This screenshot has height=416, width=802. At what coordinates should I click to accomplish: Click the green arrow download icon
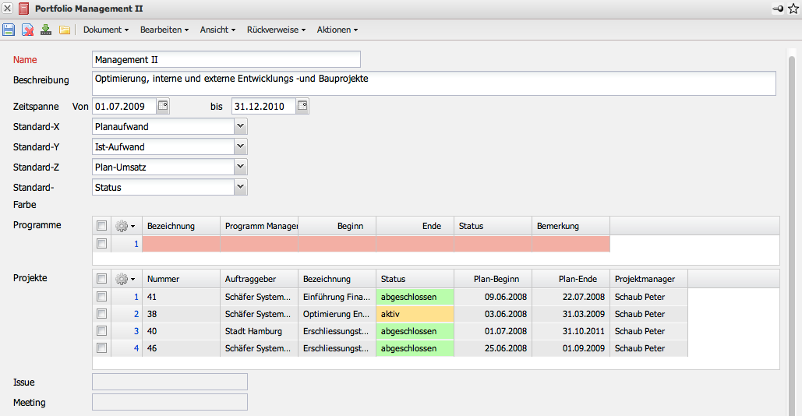(46, 30)
